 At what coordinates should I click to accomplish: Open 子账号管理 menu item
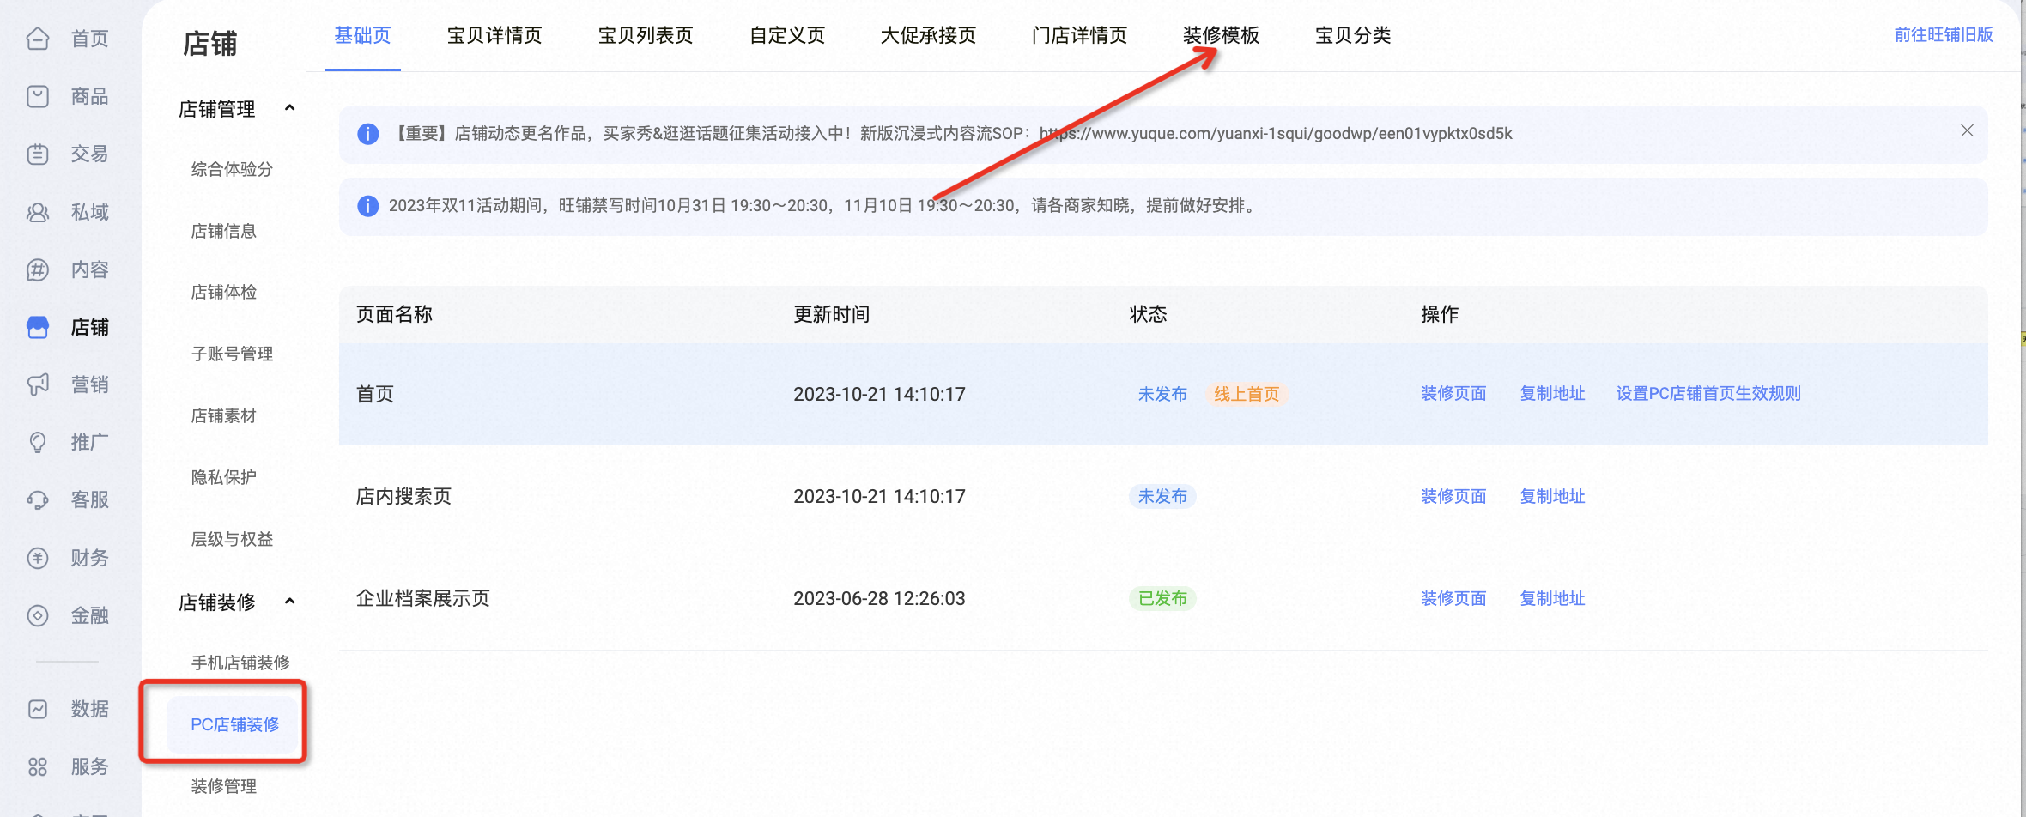[x=232, y=354]
